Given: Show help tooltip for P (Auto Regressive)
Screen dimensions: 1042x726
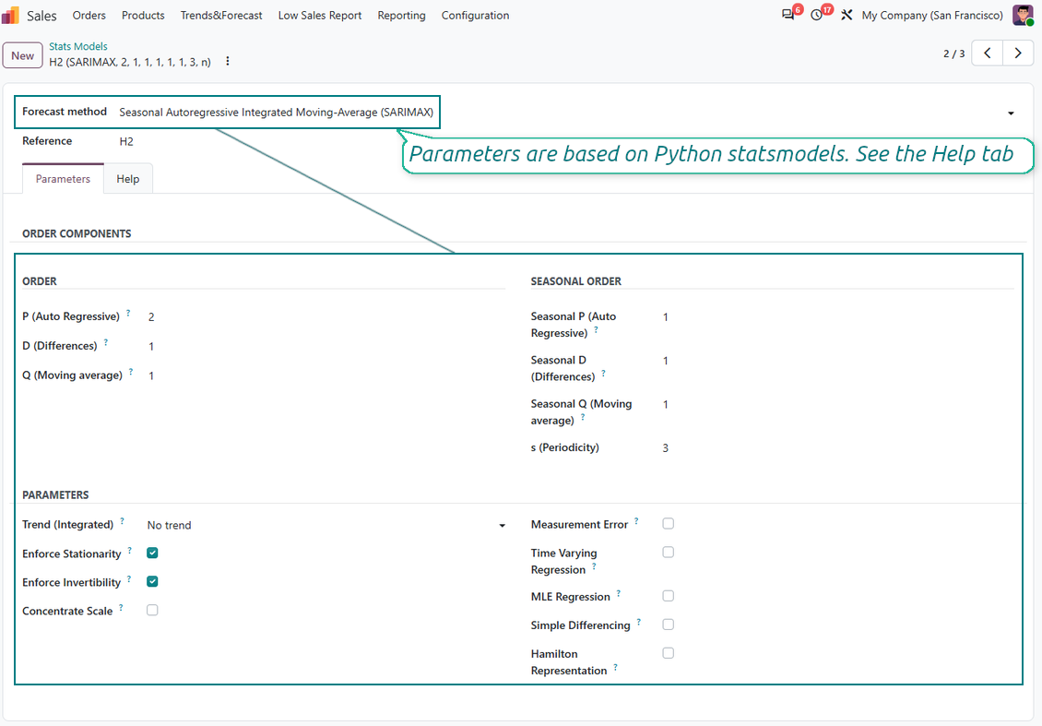Looking at the screenshot, I should click(x=128, y=313).
